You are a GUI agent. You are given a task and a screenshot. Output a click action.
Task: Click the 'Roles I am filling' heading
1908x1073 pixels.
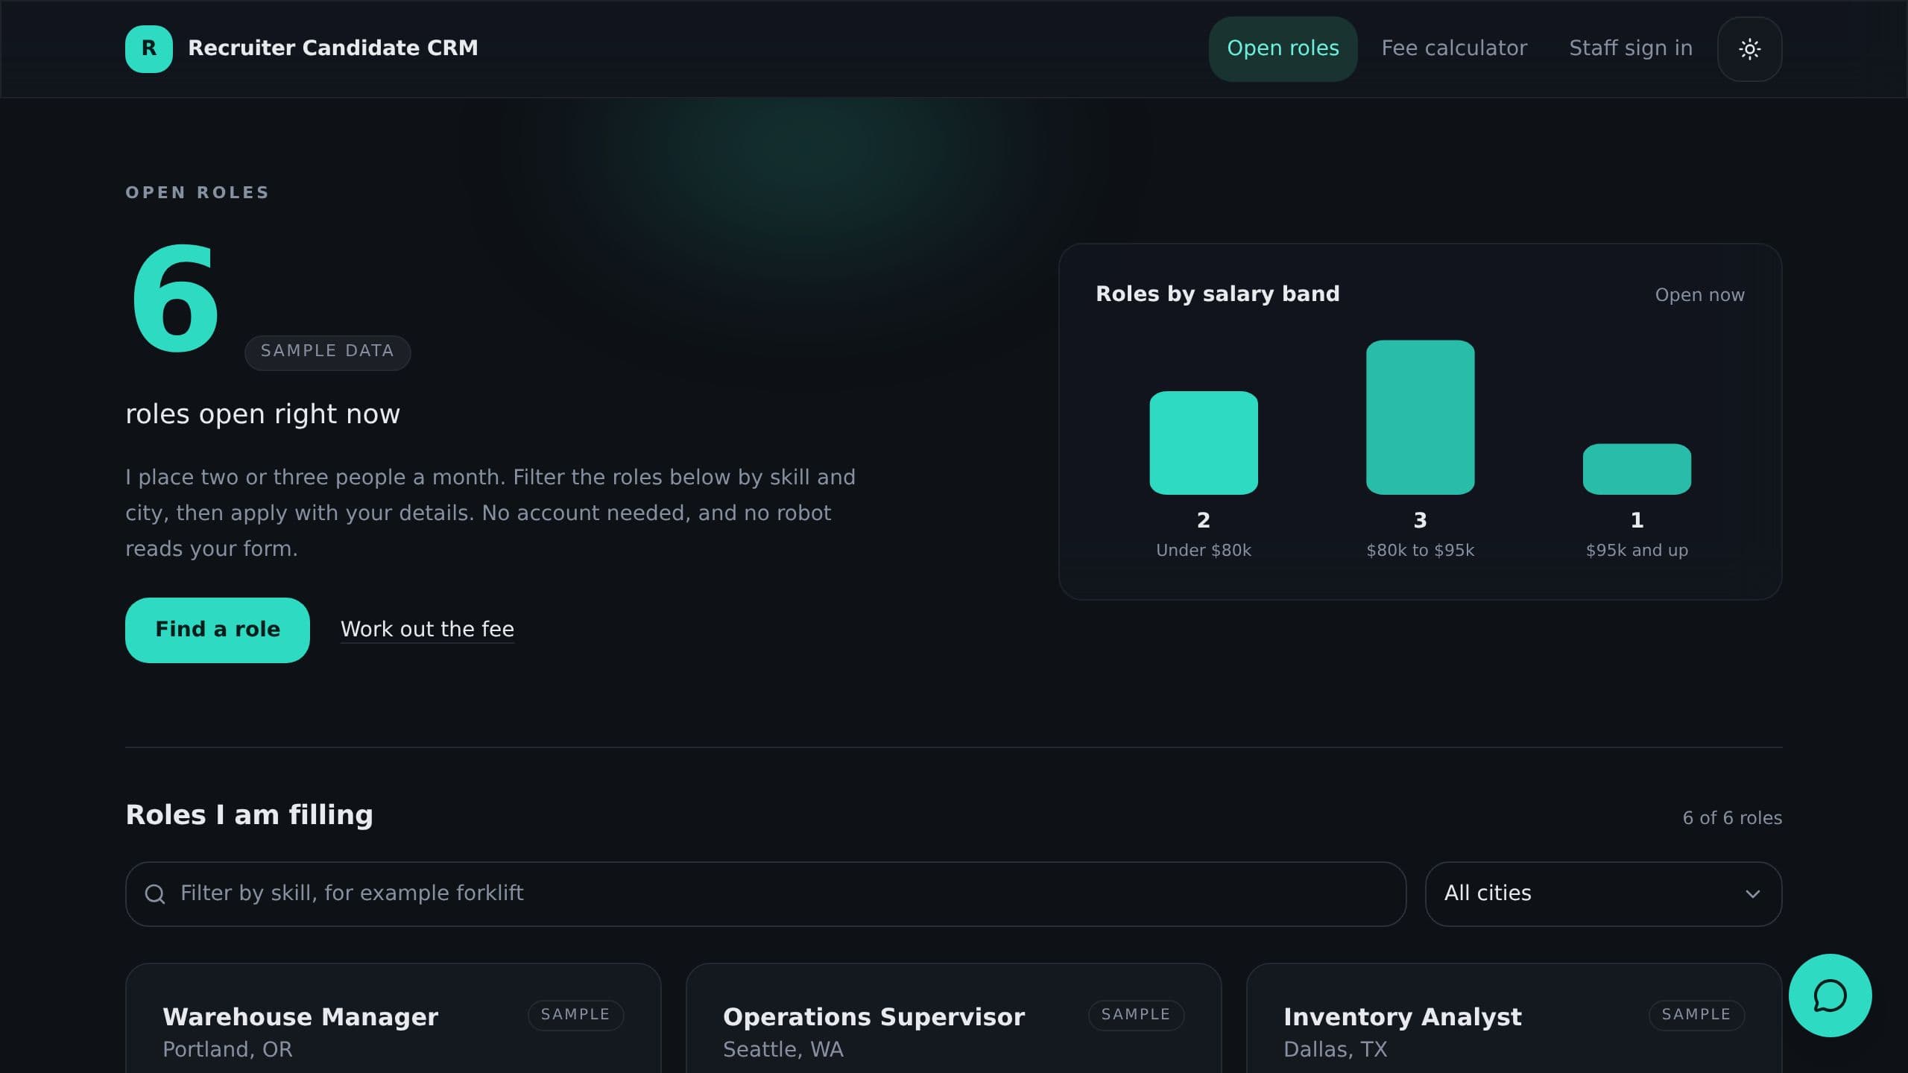[x=249, y=815]
